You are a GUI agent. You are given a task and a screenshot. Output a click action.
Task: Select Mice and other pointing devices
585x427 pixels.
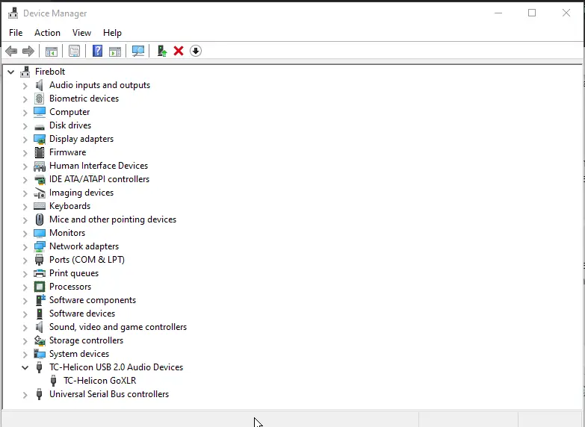coord(112,219)
